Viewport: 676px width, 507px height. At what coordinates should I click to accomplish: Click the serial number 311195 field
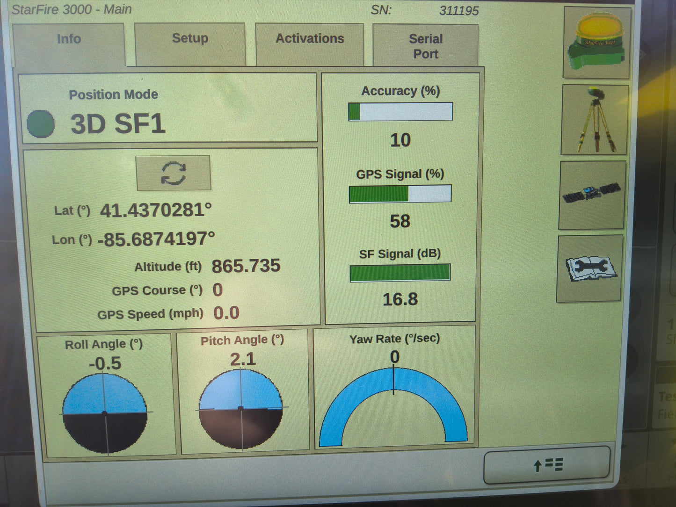point(458,10)
